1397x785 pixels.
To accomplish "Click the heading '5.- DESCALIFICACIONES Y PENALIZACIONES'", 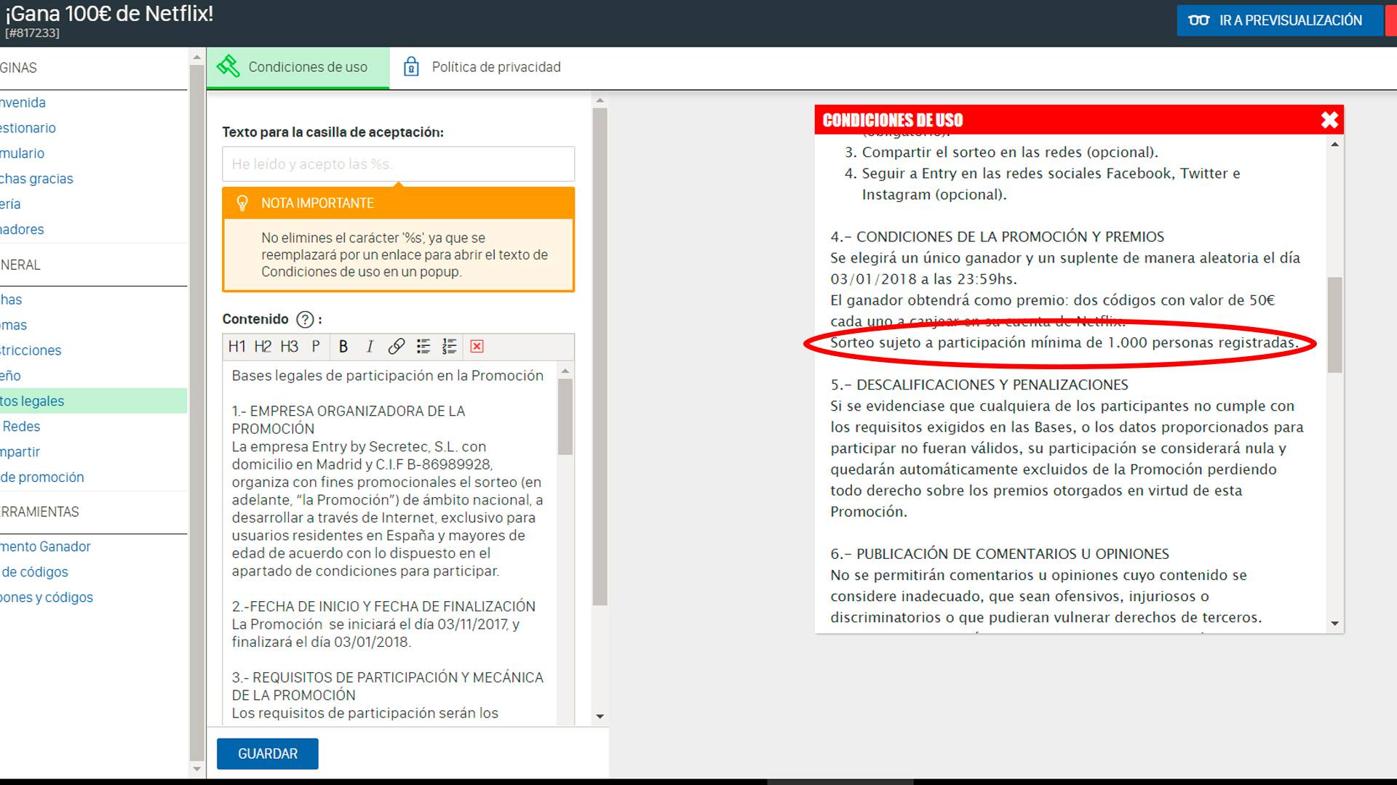I will [979, 385].
